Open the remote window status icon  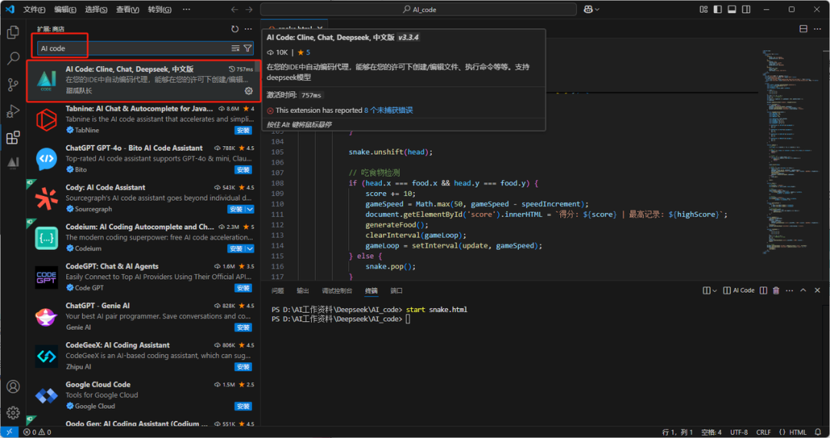pyautogui.click(x=9, y=432)
